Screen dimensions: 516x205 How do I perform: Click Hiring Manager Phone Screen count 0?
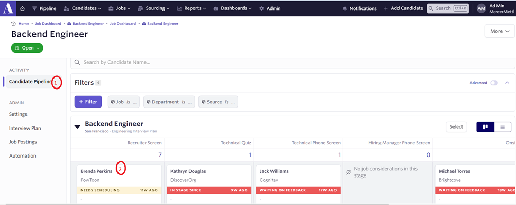[x=428, y=155]
